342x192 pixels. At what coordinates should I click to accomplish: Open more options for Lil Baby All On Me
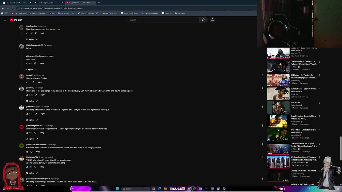(x=320, y=171)
